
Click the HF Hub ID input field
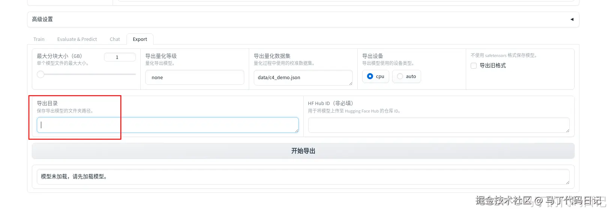pos(438,125)
